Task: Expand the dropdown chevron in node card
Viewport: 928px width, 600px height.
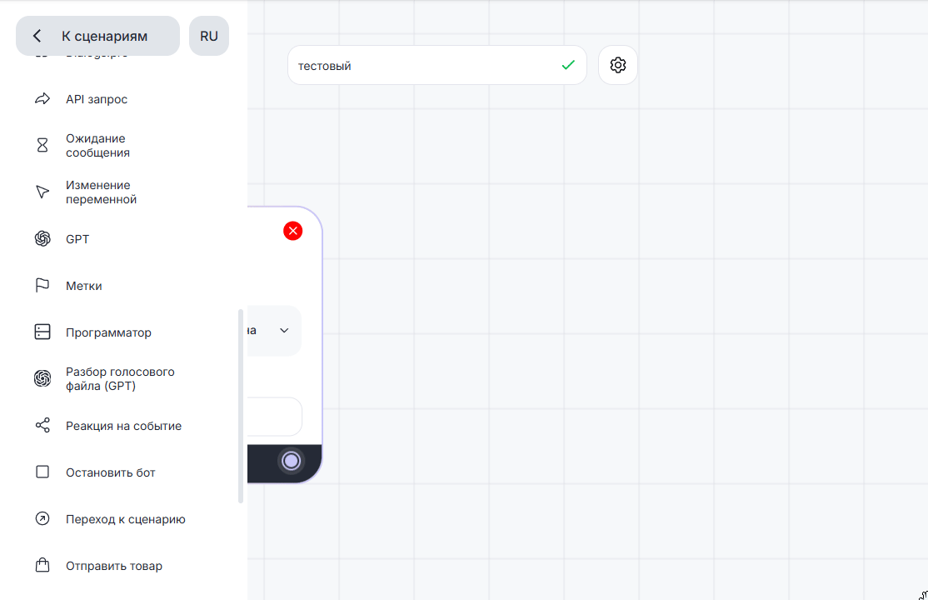Action: 284,331
